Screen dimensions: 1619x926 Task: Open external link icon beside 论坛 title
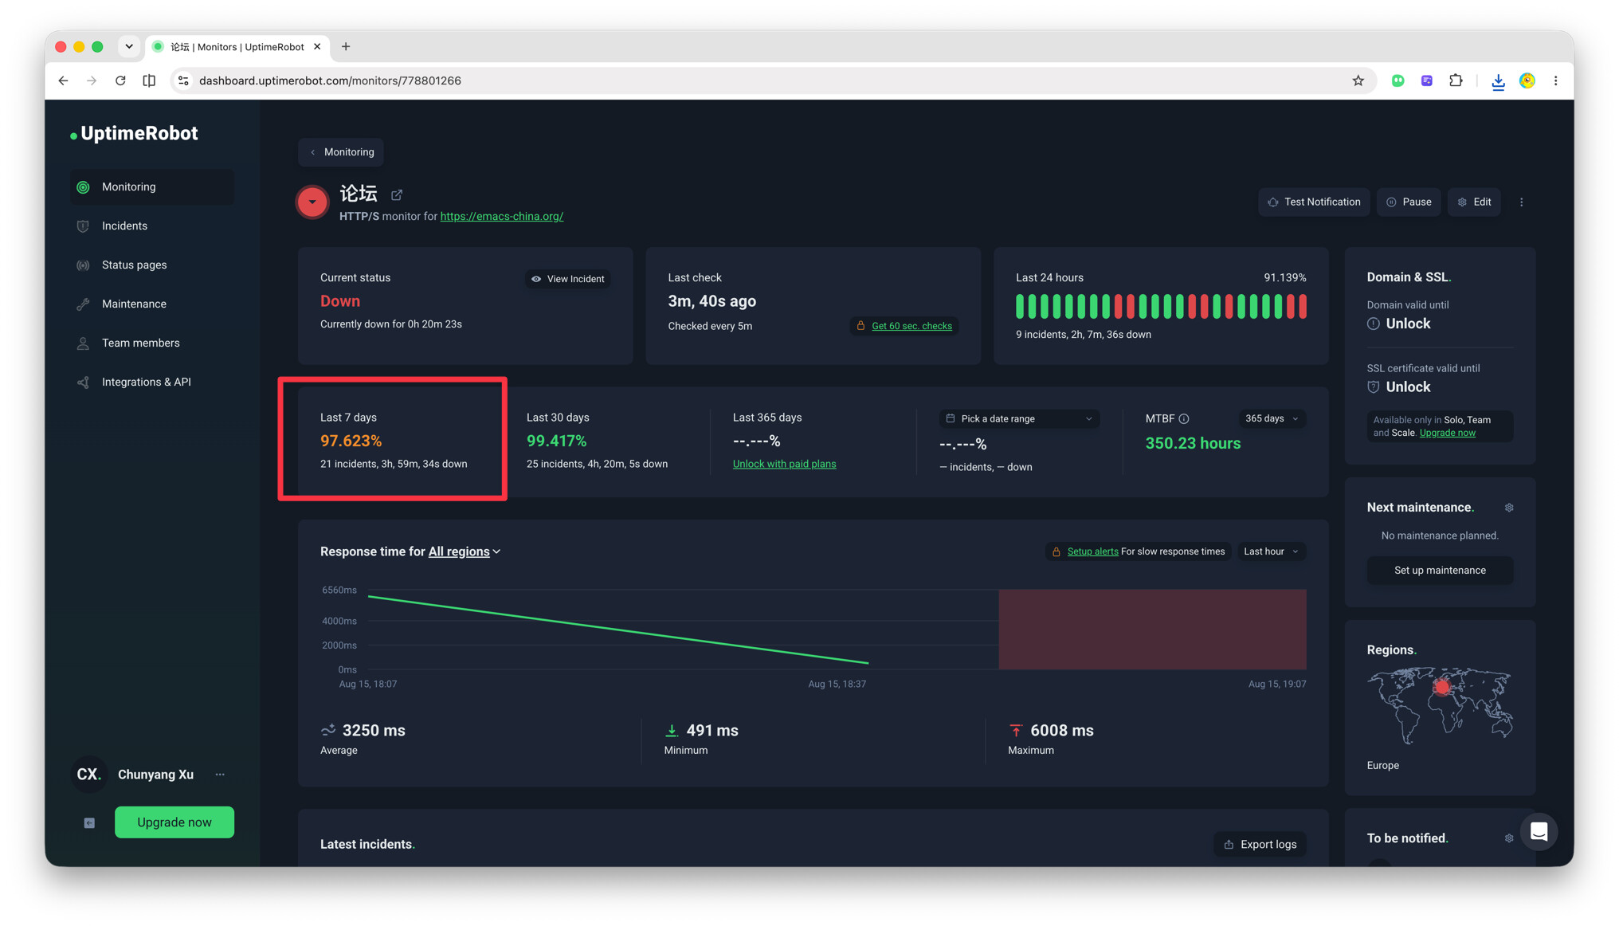397,194
